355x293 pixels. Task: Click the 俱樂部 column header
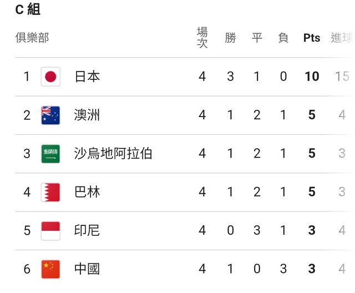(32, 38)
